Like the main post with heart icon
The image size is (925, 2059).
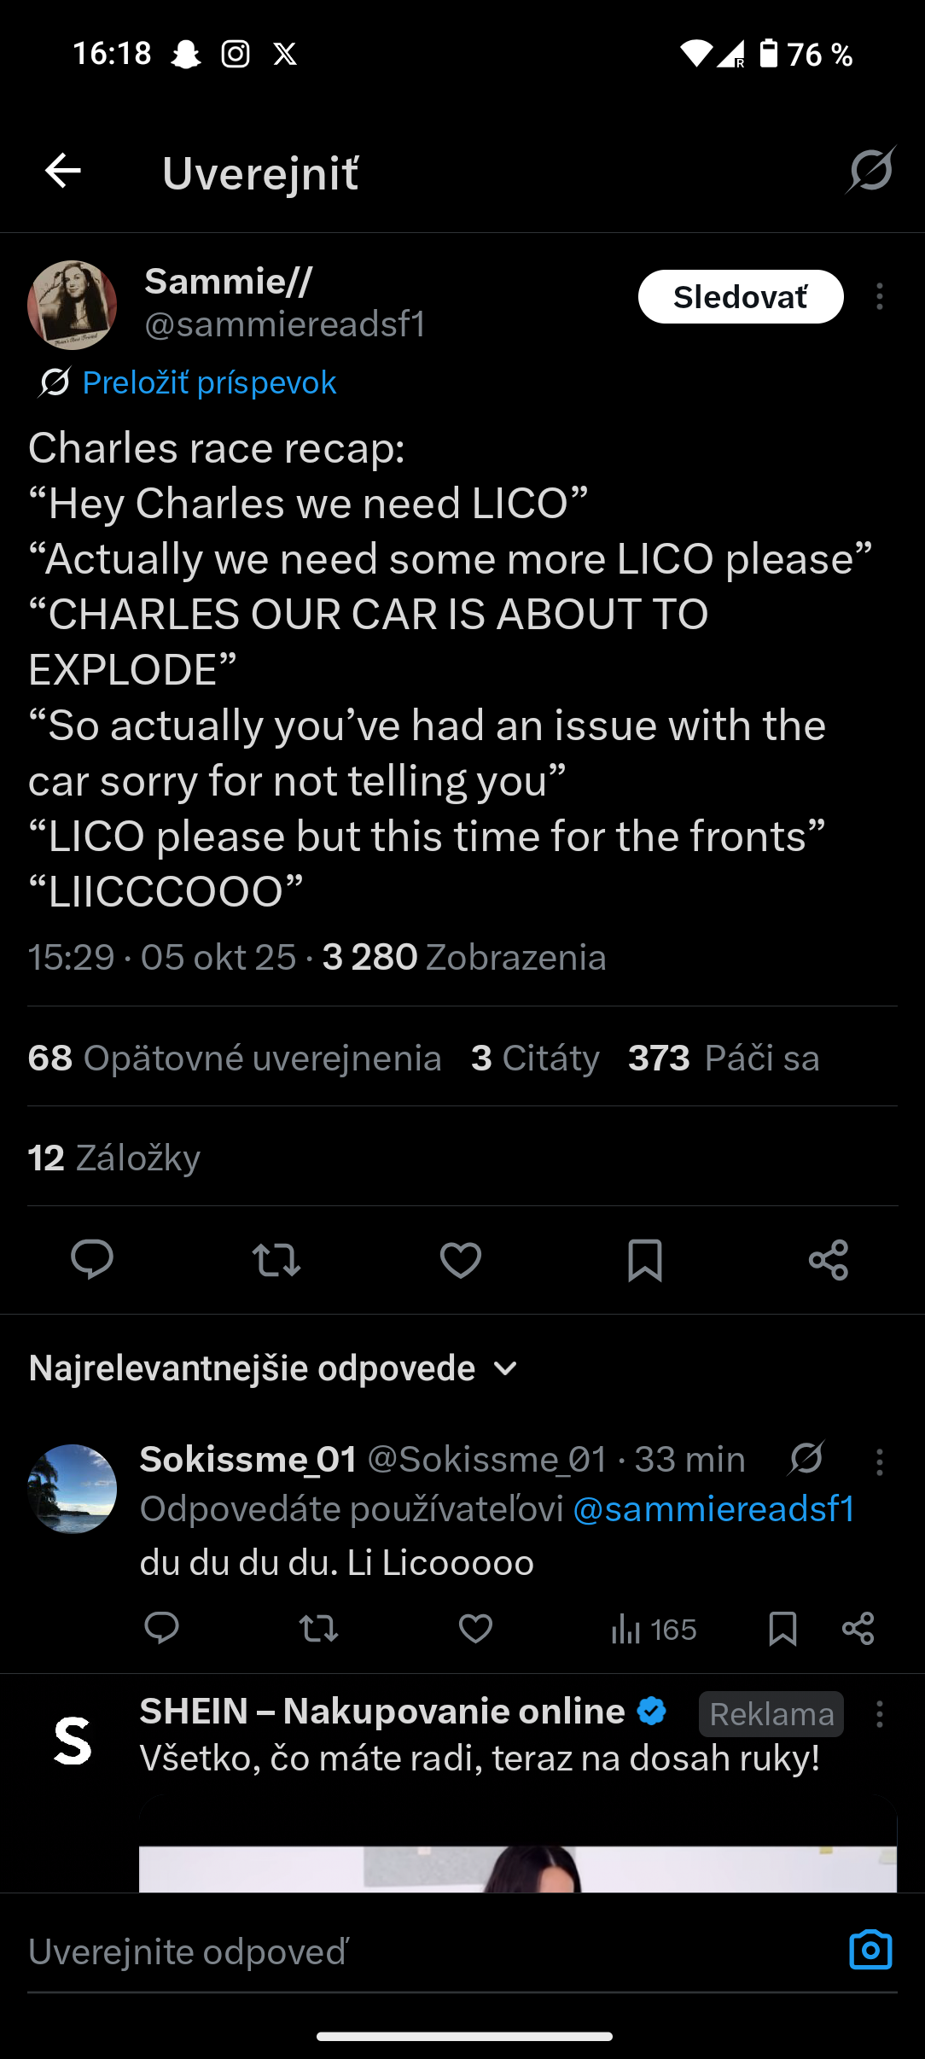pyautogui.click(x=461, y=1260)
